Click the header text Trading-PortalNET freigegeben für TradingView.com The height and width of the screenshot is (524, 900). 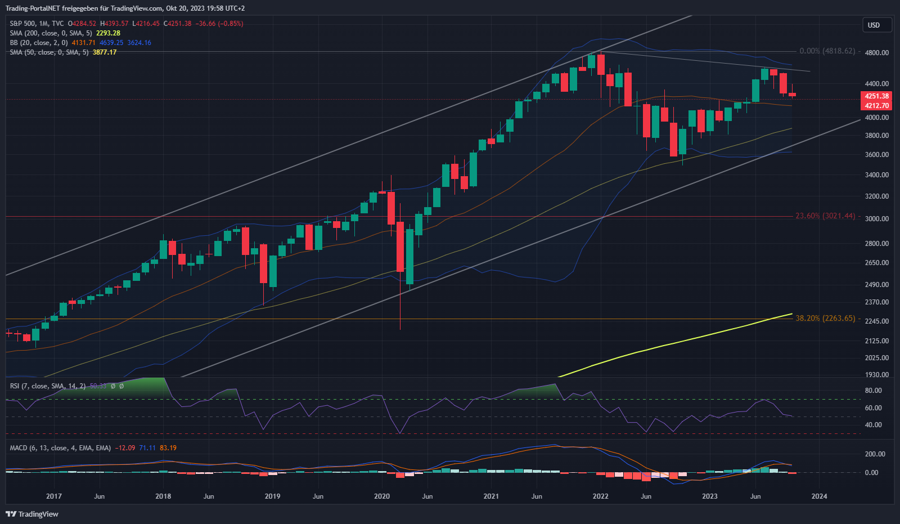(x=84, y=8)
